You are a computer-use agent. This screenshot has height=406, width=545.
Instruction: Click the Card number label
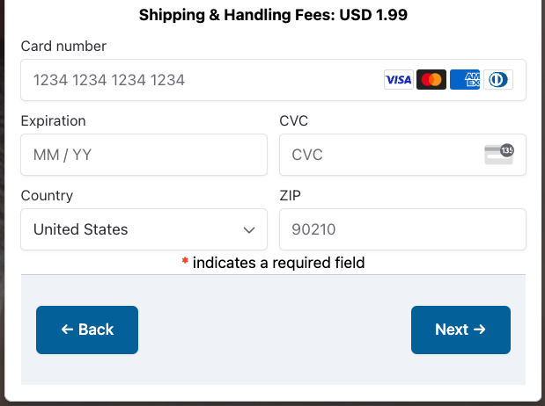click(x=63, y=47)
